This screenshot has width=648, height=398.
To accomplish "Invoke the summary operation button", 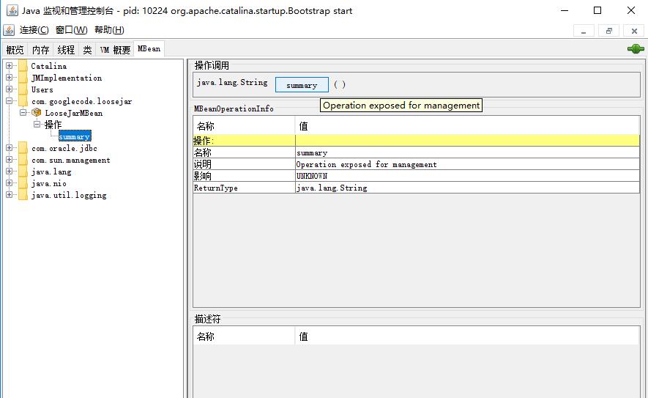I will pos(302,85).
